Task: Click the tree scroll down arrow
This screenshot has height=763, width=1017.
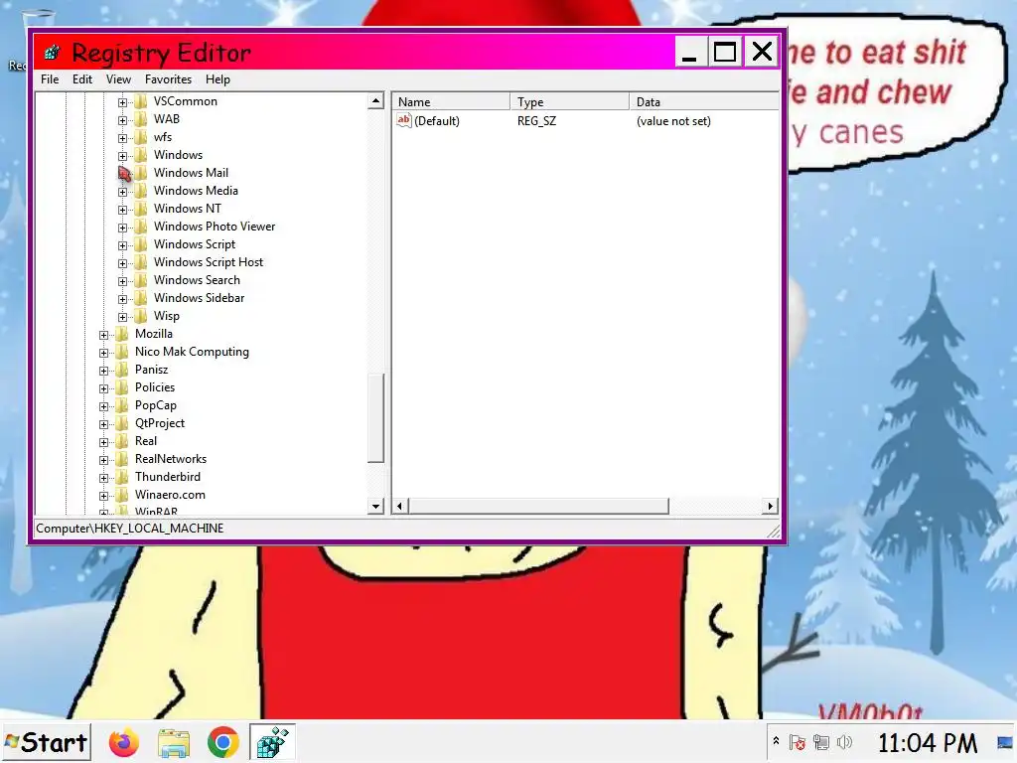Action: click(x=375, y=506)
